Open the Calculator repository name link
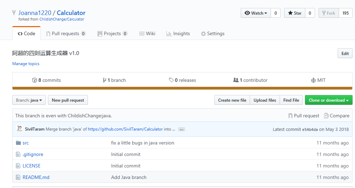This screenshot has width=355, height=188. 71,13
